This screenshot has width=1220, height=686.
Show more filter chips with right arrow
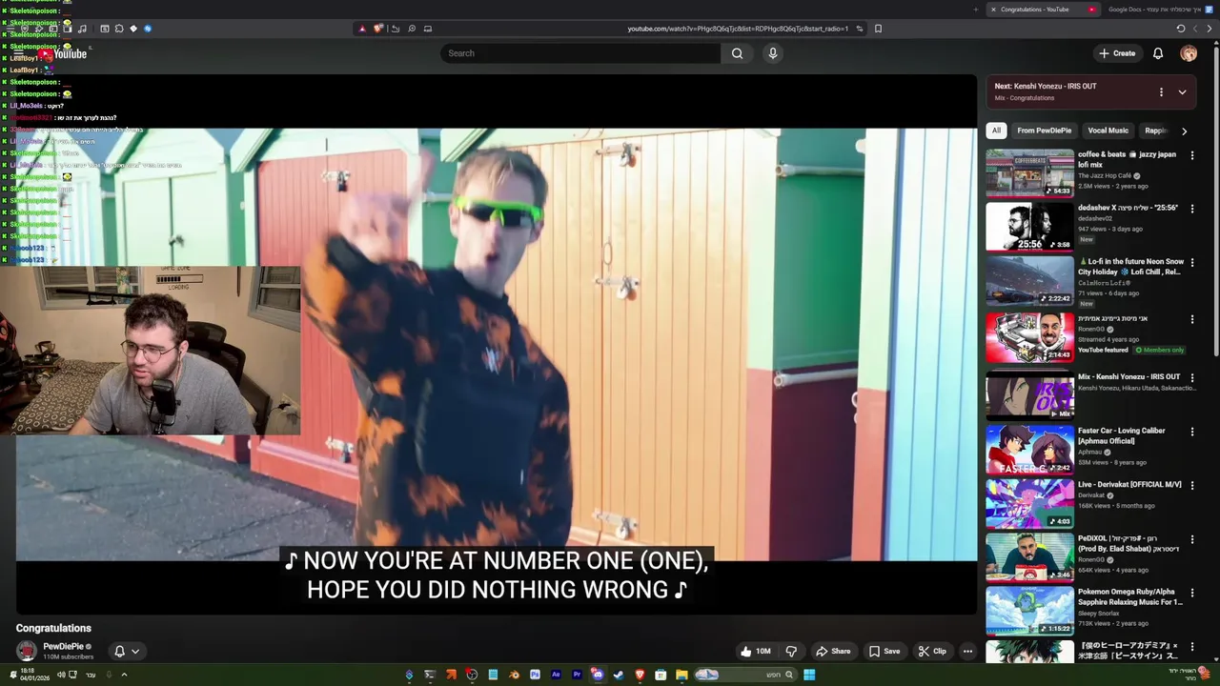(x=1184, y=131)
